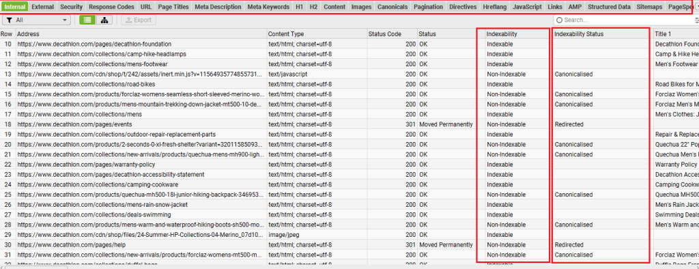Open the Directives tab
The height and width of the screenshot is (269, 699).
click(463, 7)
